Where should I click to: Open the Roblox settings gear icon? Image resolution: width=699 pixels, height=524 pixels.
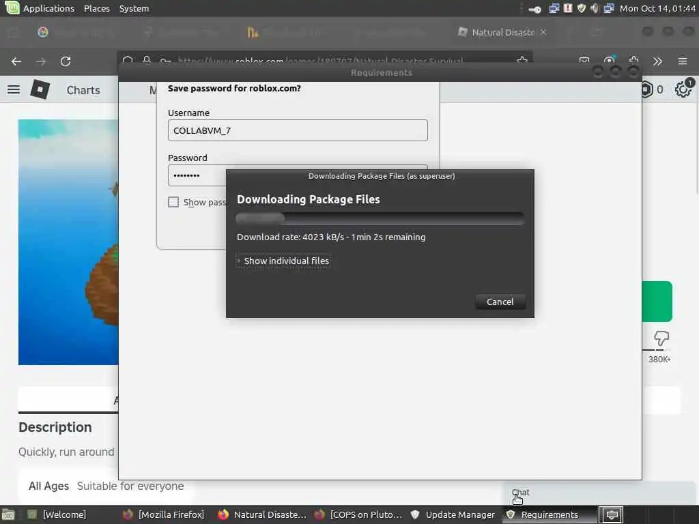pos(683,89)
